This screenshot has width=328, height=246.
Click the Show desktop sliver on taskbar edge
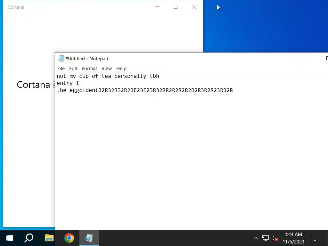coord(327,238)
